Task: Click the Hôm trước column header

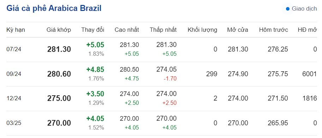Action: click(x=274, y=30)
